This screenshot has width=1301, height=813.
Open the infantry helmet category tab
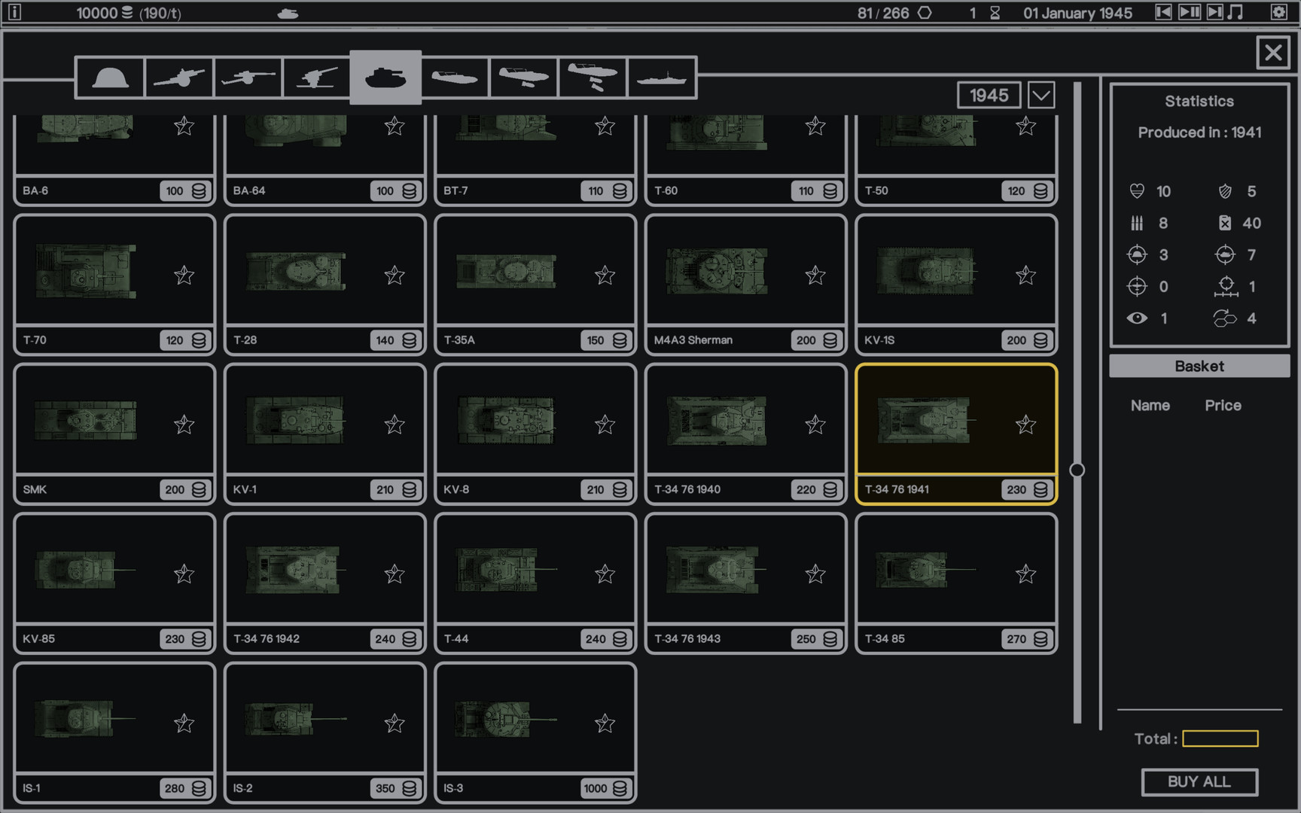[x=110, y=78]
